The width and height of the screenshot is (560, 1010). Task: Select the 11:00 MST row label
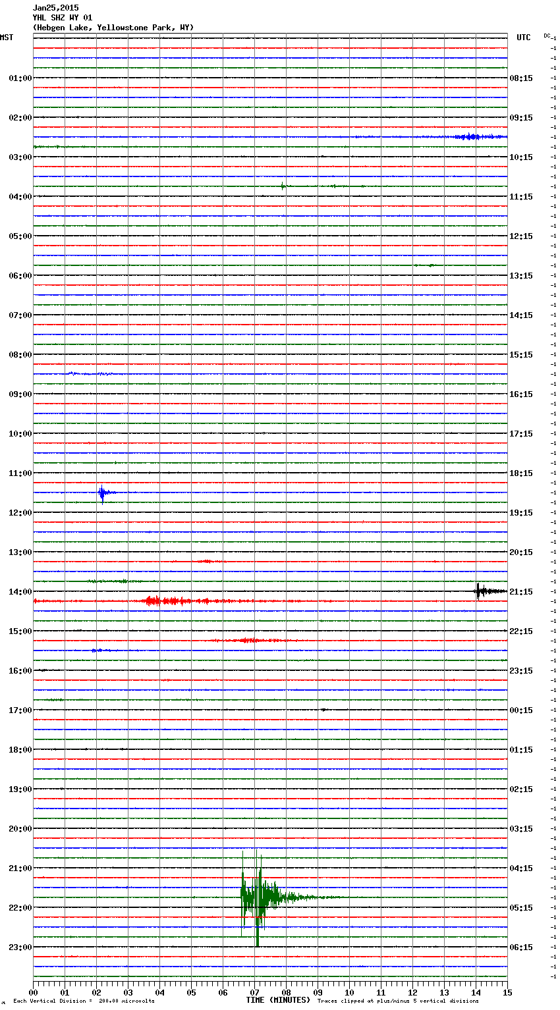click(x=20, y=473)
